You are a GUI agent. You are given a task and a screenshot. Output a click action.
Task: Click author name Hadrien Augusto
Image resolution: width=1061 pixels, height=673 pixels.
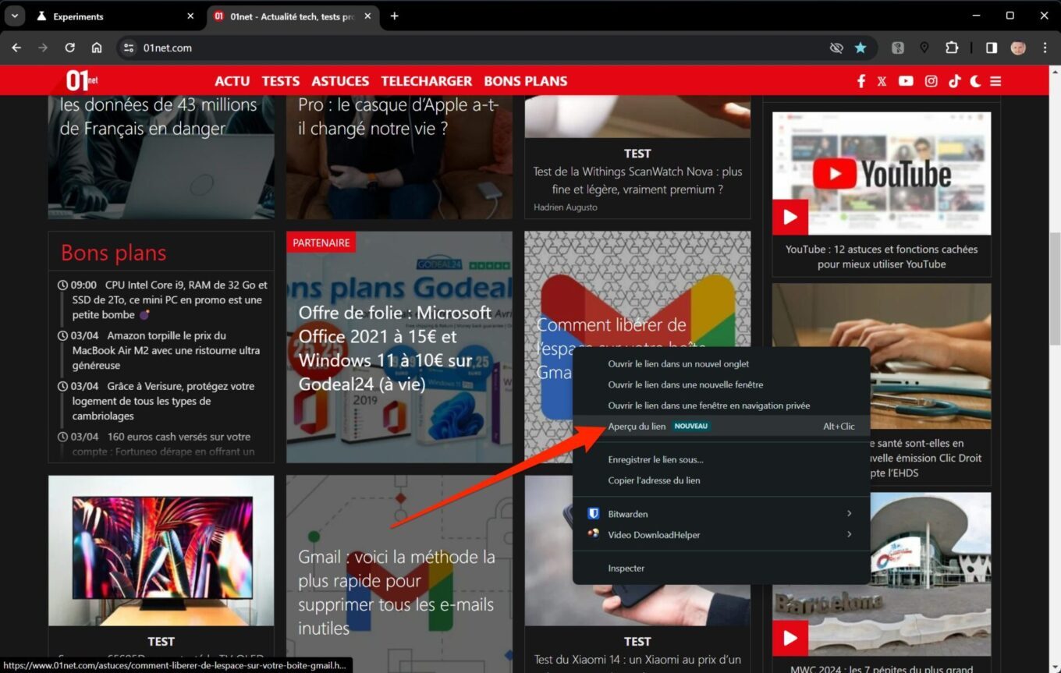(x=566, y=207)
